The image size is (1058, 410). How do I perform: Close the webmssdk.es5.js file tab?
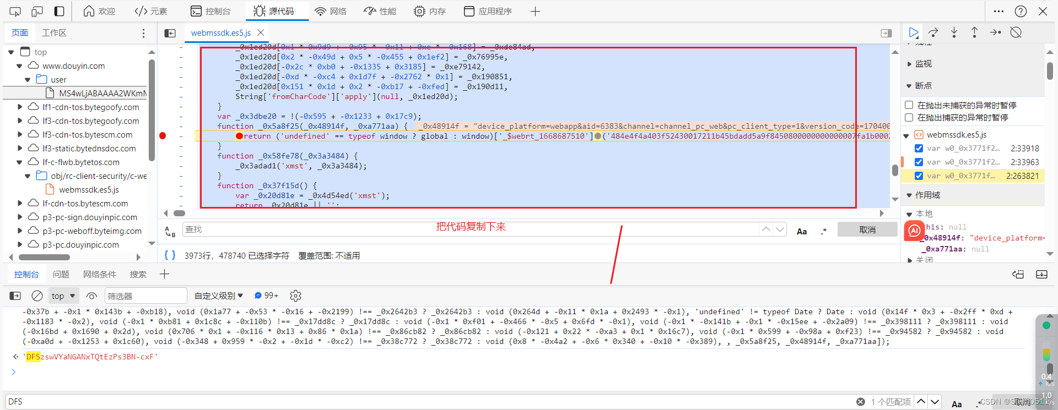(261, 33)
